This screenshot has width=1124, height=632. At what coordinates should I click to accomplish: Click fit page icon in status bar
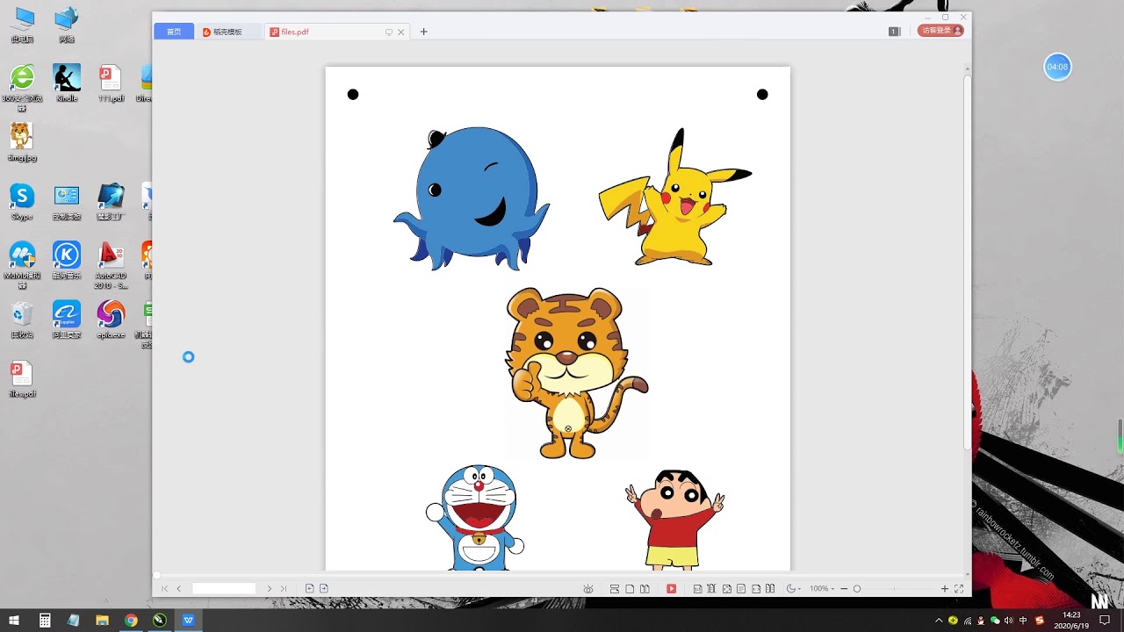tap(726, 589)
